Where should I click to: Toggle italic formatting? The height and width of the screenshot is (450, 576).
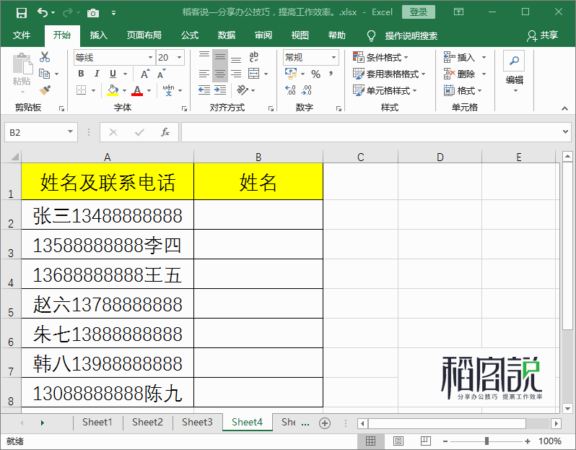[97, 74]
